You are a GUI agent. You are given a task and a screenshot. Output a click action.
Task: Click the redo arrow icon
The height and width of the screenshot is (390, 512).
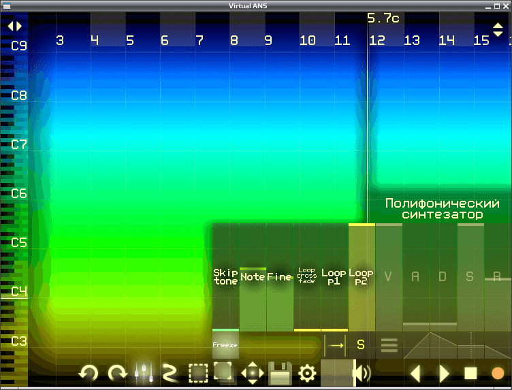coord(118,373)
